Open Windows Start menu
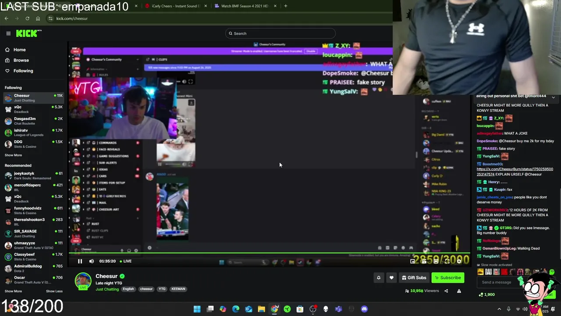561x316 pixels. click(x=197, y=309)
